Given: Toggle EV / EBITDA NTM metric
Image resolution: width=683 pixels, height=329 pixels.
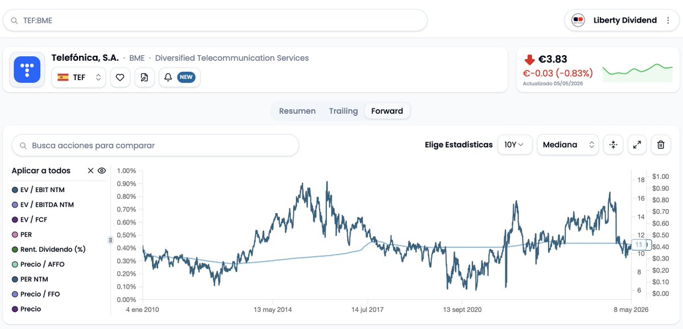Looking at the screenshot, I should pyautogui.click(x=43, y=205).
